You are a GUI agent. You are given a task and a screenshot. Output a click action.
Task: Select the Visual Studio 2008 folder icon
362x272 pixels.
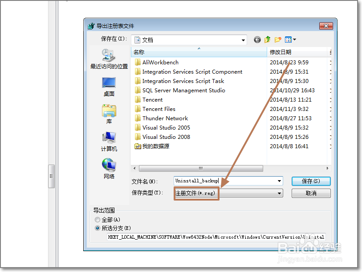pos(138,137)
